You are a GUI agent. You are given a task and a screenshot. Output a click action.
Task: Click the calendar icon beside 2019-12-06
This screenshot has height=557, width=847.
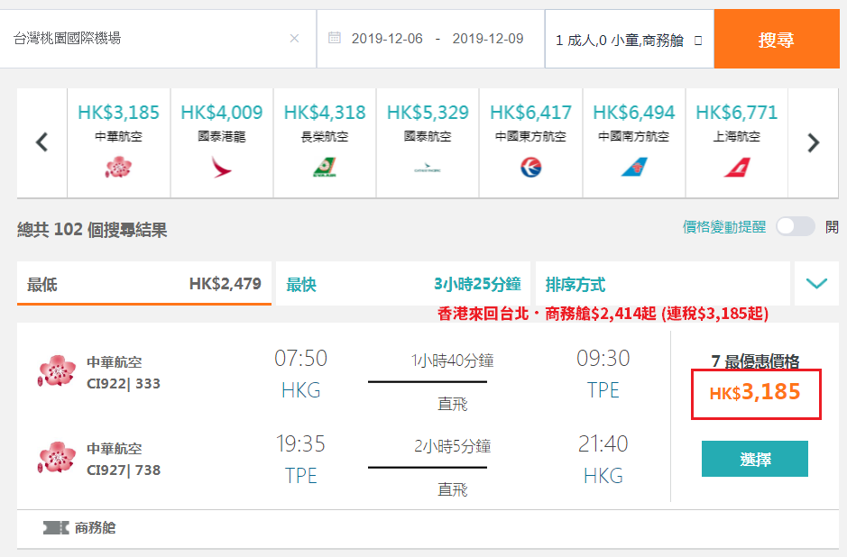tap(335, 38)
